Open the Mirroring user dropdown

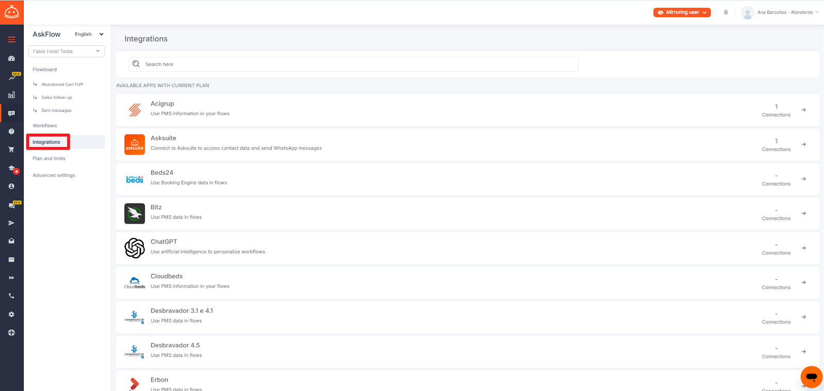coord(682,12)
